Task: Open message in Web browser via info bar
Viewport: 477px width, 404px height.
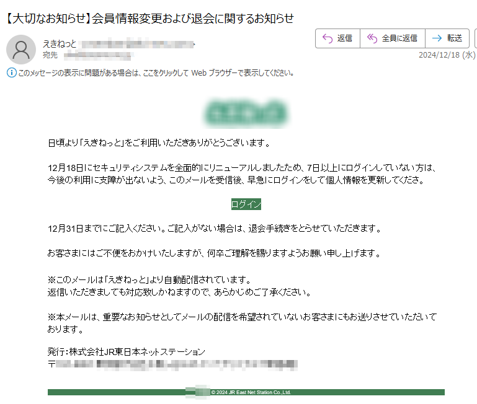Action: pos(156,73)
